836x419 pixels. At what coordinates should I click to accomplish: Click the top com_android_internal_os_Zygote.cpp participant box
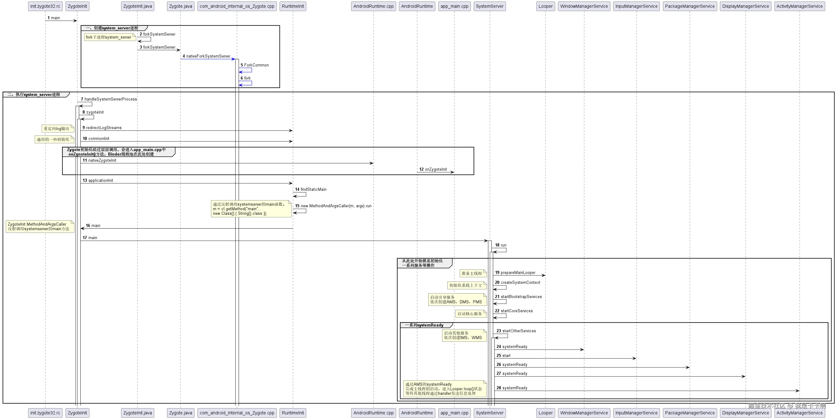coord(237,6)
